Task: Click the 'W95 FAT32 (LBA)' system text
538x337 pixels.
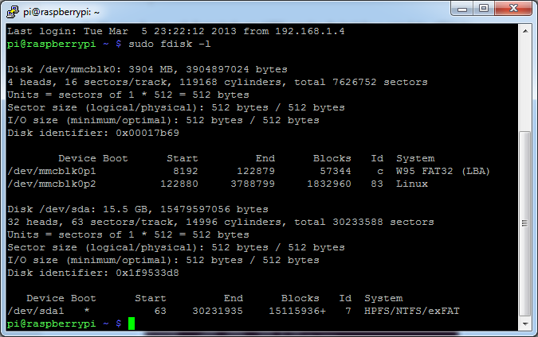Action: (442, 172)
